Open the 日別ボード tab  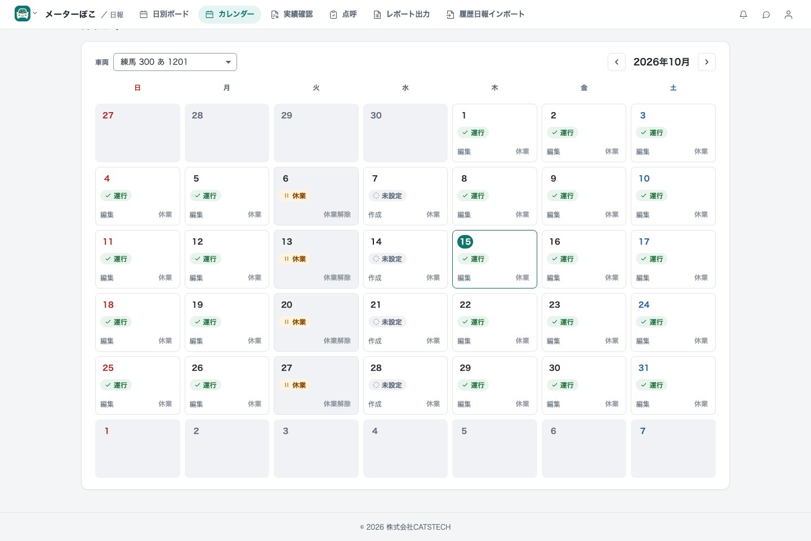click(x=164, y=15)
